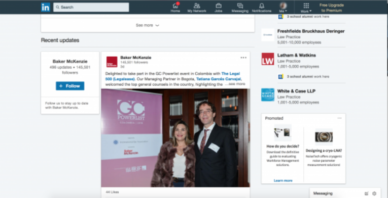The height and width of the screenshot is (198, 388).
Task: Click the Designing a cryo-LNA? ad image
Action: pos(324,137)
